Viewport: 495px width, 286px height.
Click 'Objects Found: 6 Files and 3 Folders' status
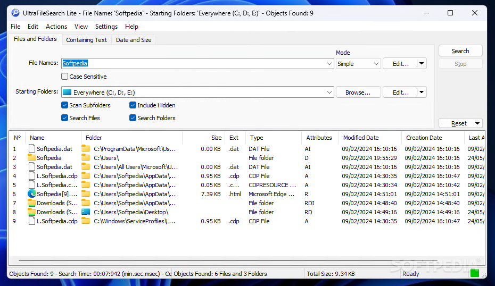[220, 274]
